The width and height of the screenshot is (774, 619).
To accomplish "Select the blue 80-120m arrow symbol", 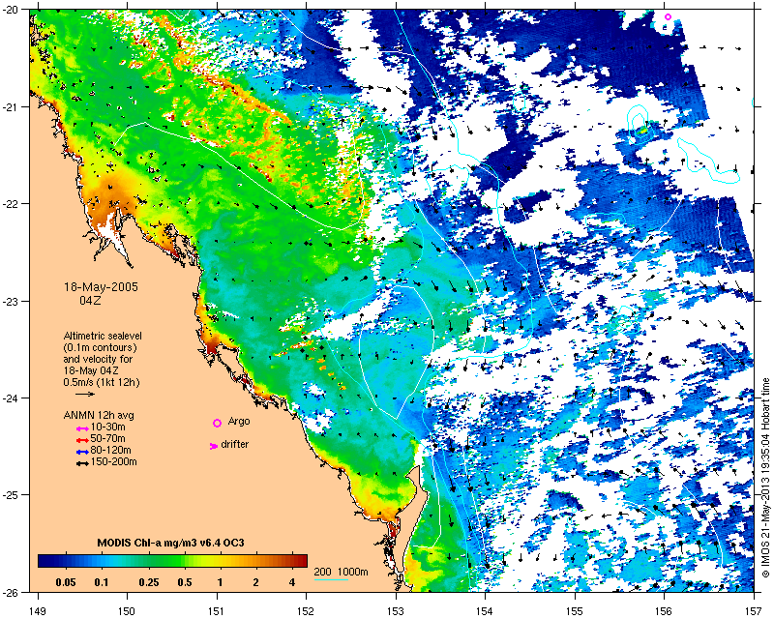I will point(82,451).
